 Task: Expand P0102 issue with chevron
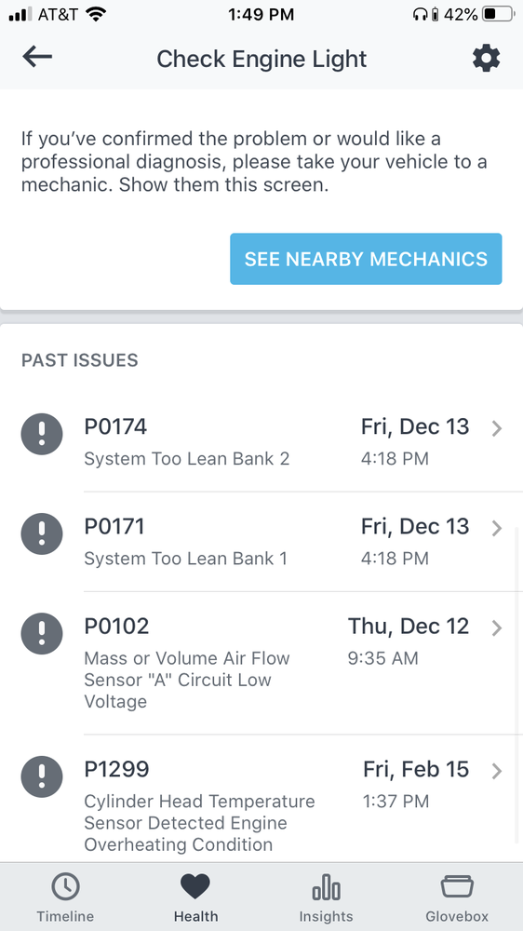click(x=497, y=627)
